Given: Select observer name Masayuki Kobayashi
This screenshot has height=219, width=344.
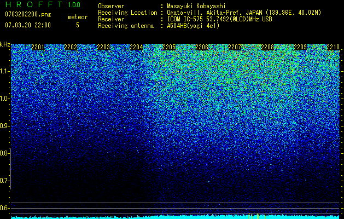Looking at the screenshot, I should coord(196,6).
